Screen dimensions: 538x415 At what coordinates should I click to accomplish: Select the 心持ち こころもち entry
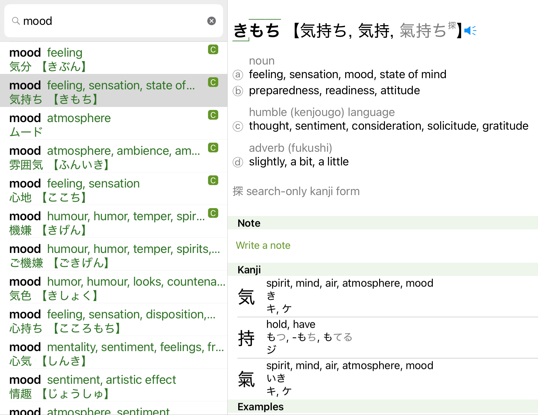[x=114, y=320]
